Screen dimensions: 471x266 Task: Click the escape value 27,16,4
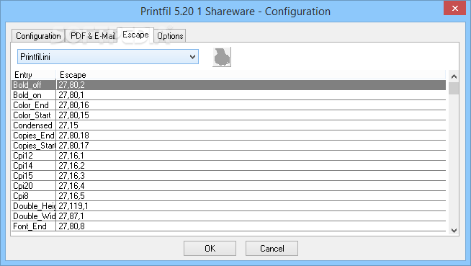71,186
